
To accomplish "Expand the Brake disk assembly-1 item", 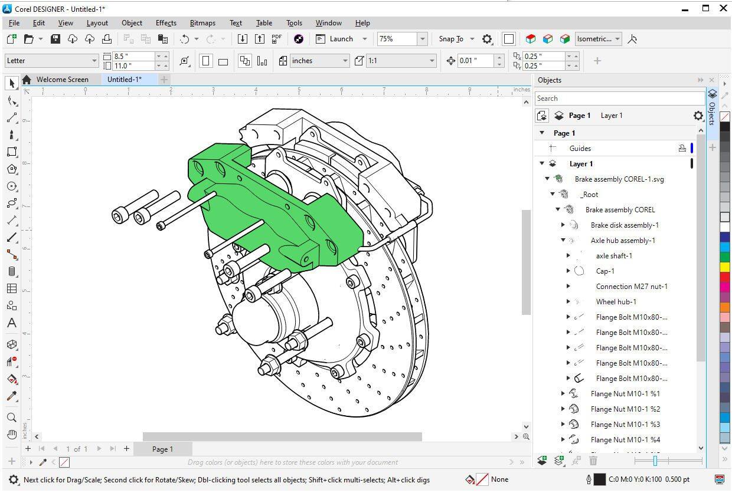I will click(x=563, y=225).
